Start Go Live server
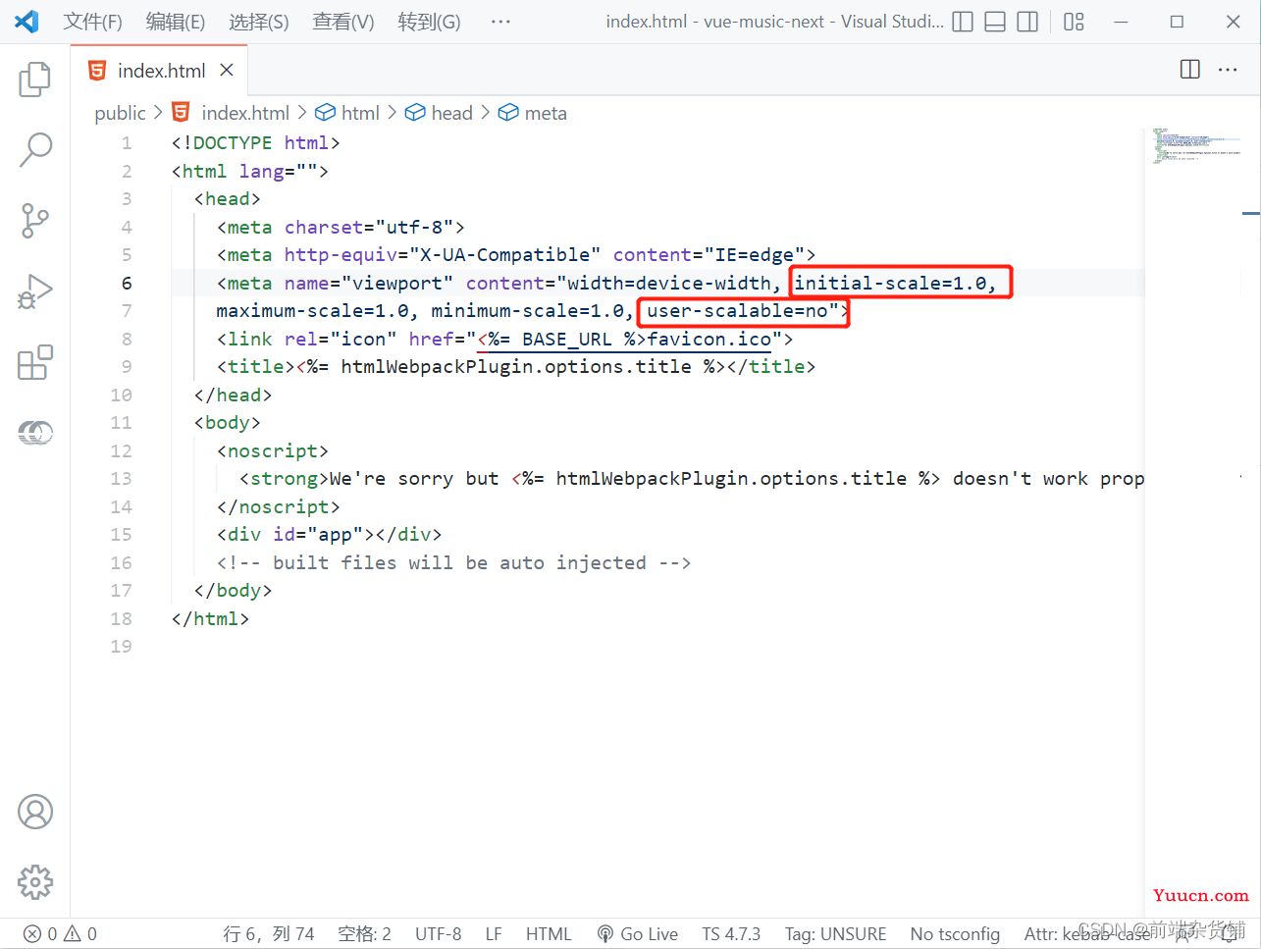Screen dimensions: 1261x949 point(638,934)
